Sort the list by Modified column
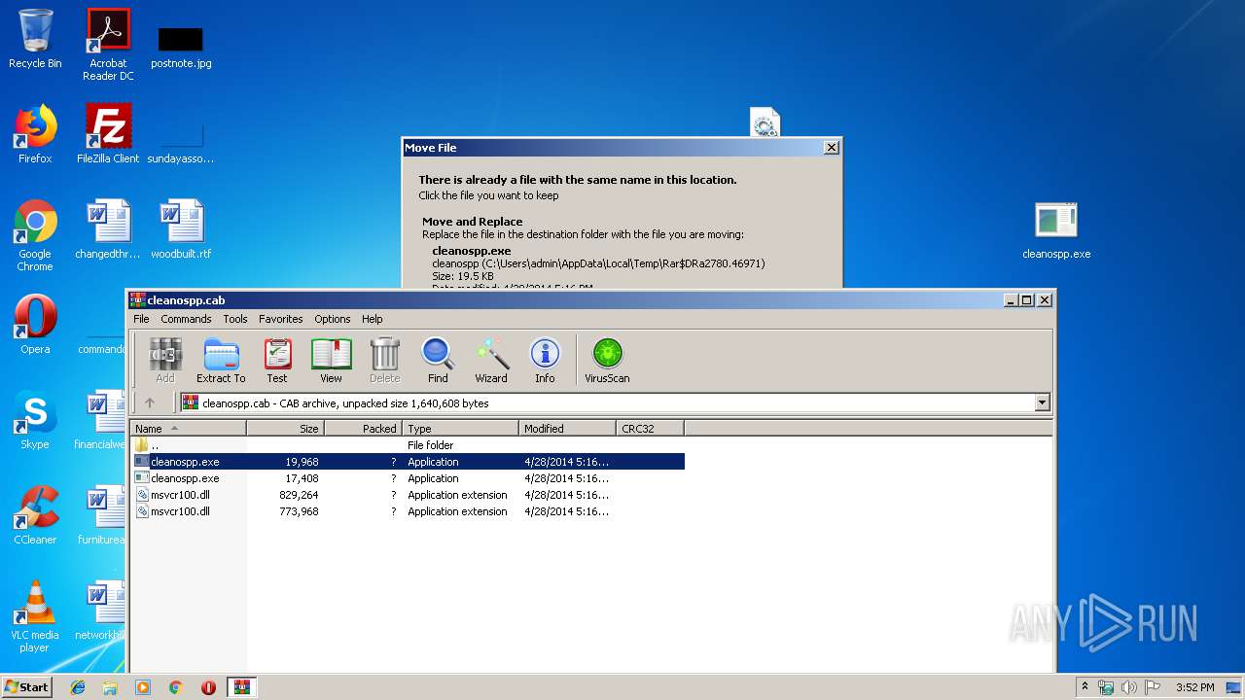Image resolution: width=1245 pixels, height=700 pixels. pos(567,428)
